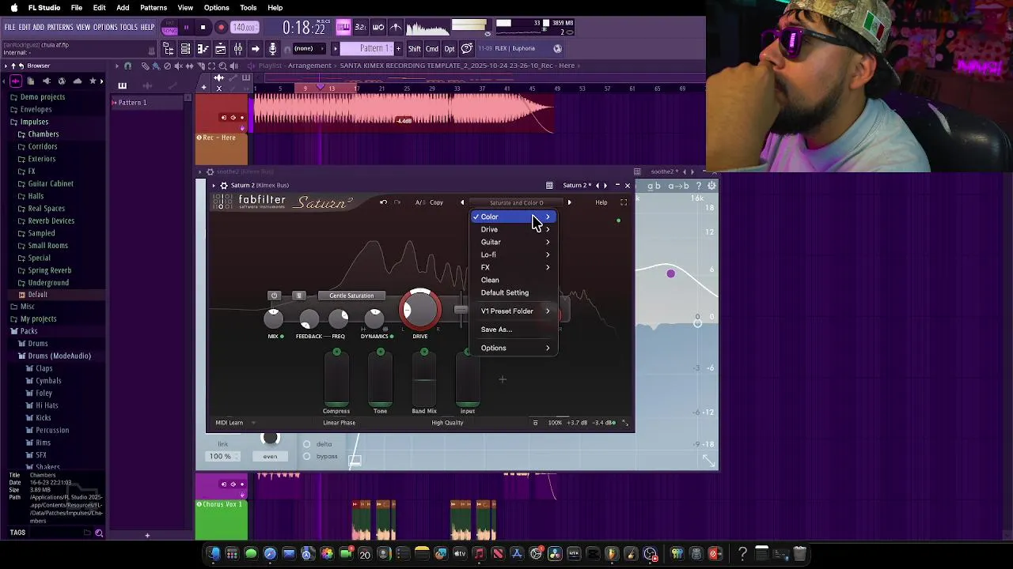Click the Saturn band power button
Image resolution: width=1013 pixels, height=569 pixels.
(274, 296)
